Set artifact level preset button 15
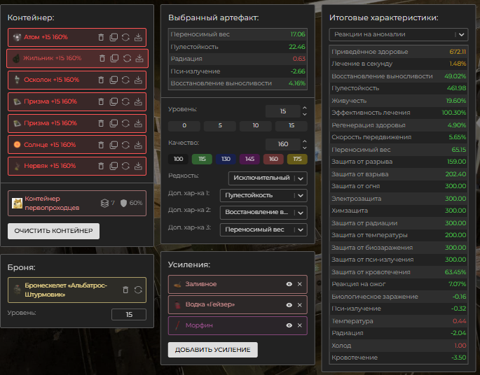The width and height of the screenshot is (480, 375). [x=292, y=126]
